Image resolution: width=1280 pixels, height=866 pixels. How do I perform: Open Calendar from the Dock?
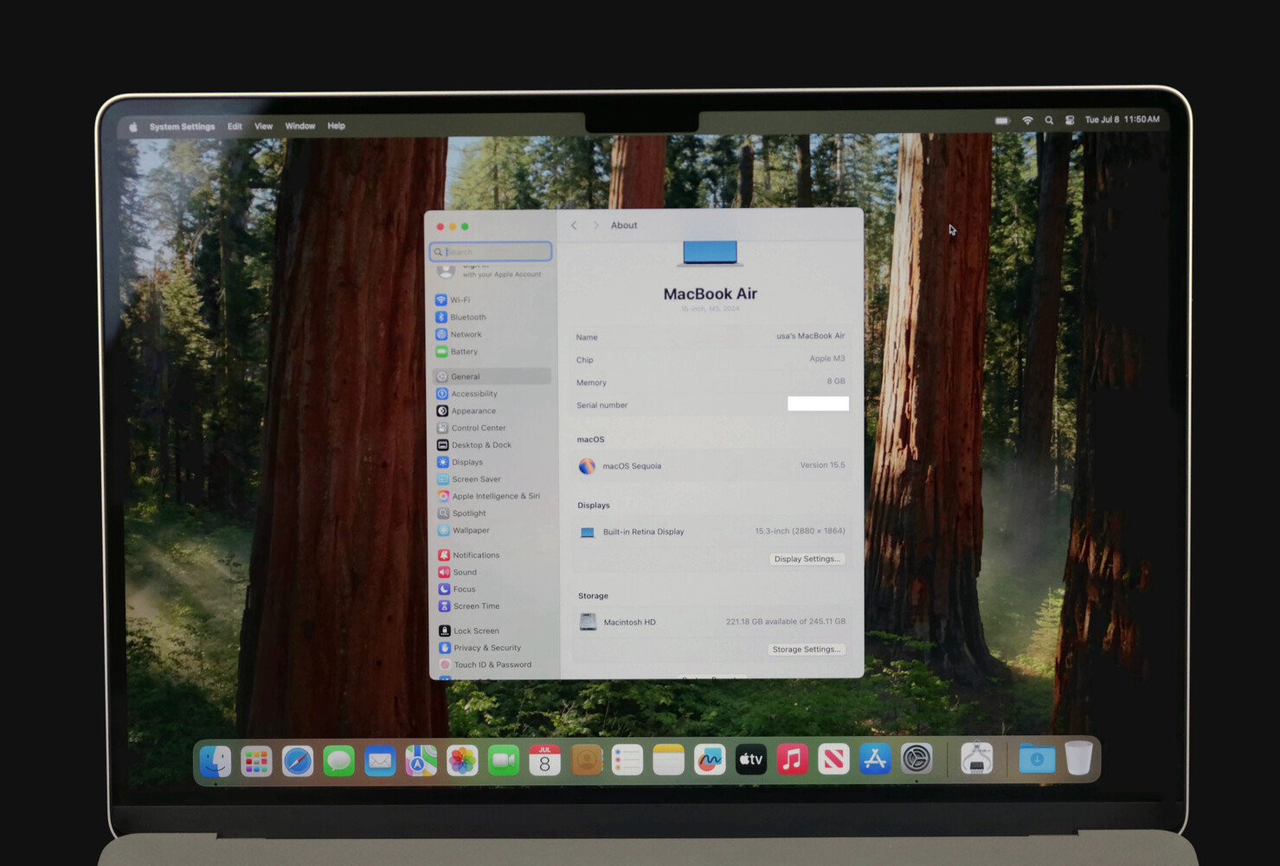(544, 760)
